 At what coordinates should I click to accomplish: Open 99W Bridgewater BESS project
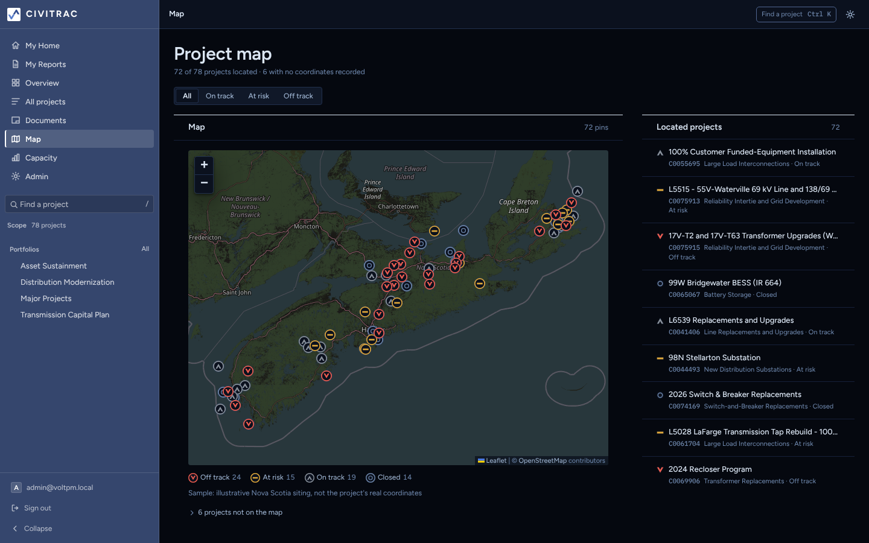click(748, 288)
